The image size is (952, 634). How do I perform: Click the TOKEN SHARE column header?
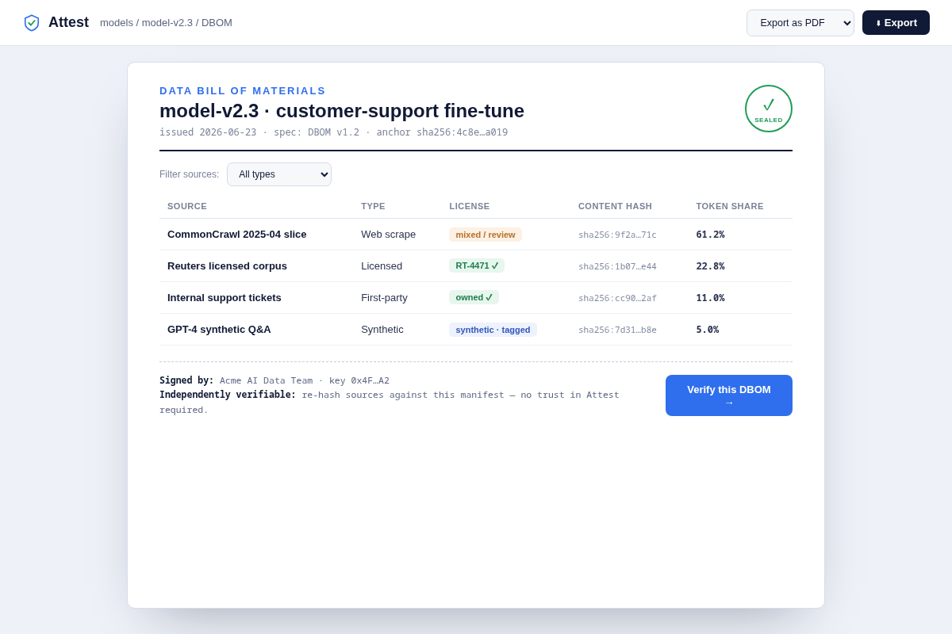coord(730,206)
